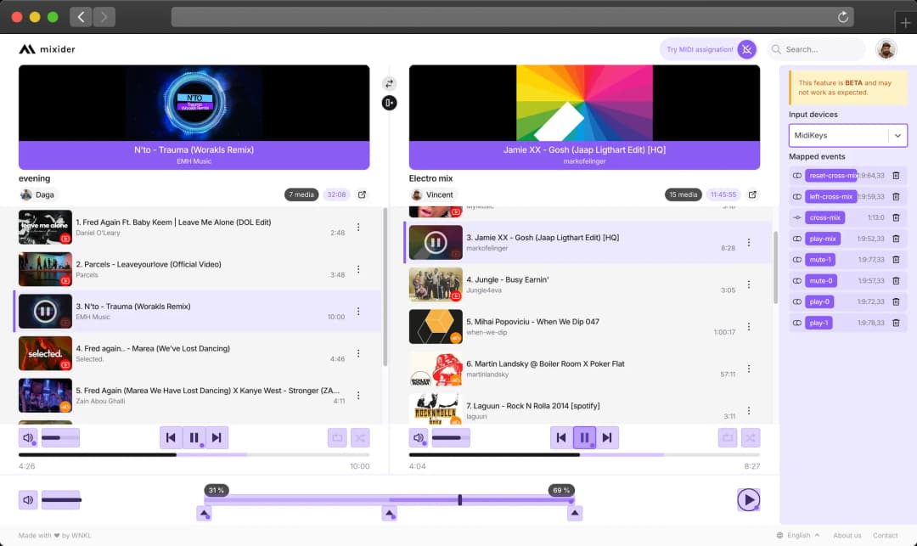The width and height of the screenshot is (917, 546).
Task: Delete the reset-cross-mix mapped event
Action: tap(896, 176)
